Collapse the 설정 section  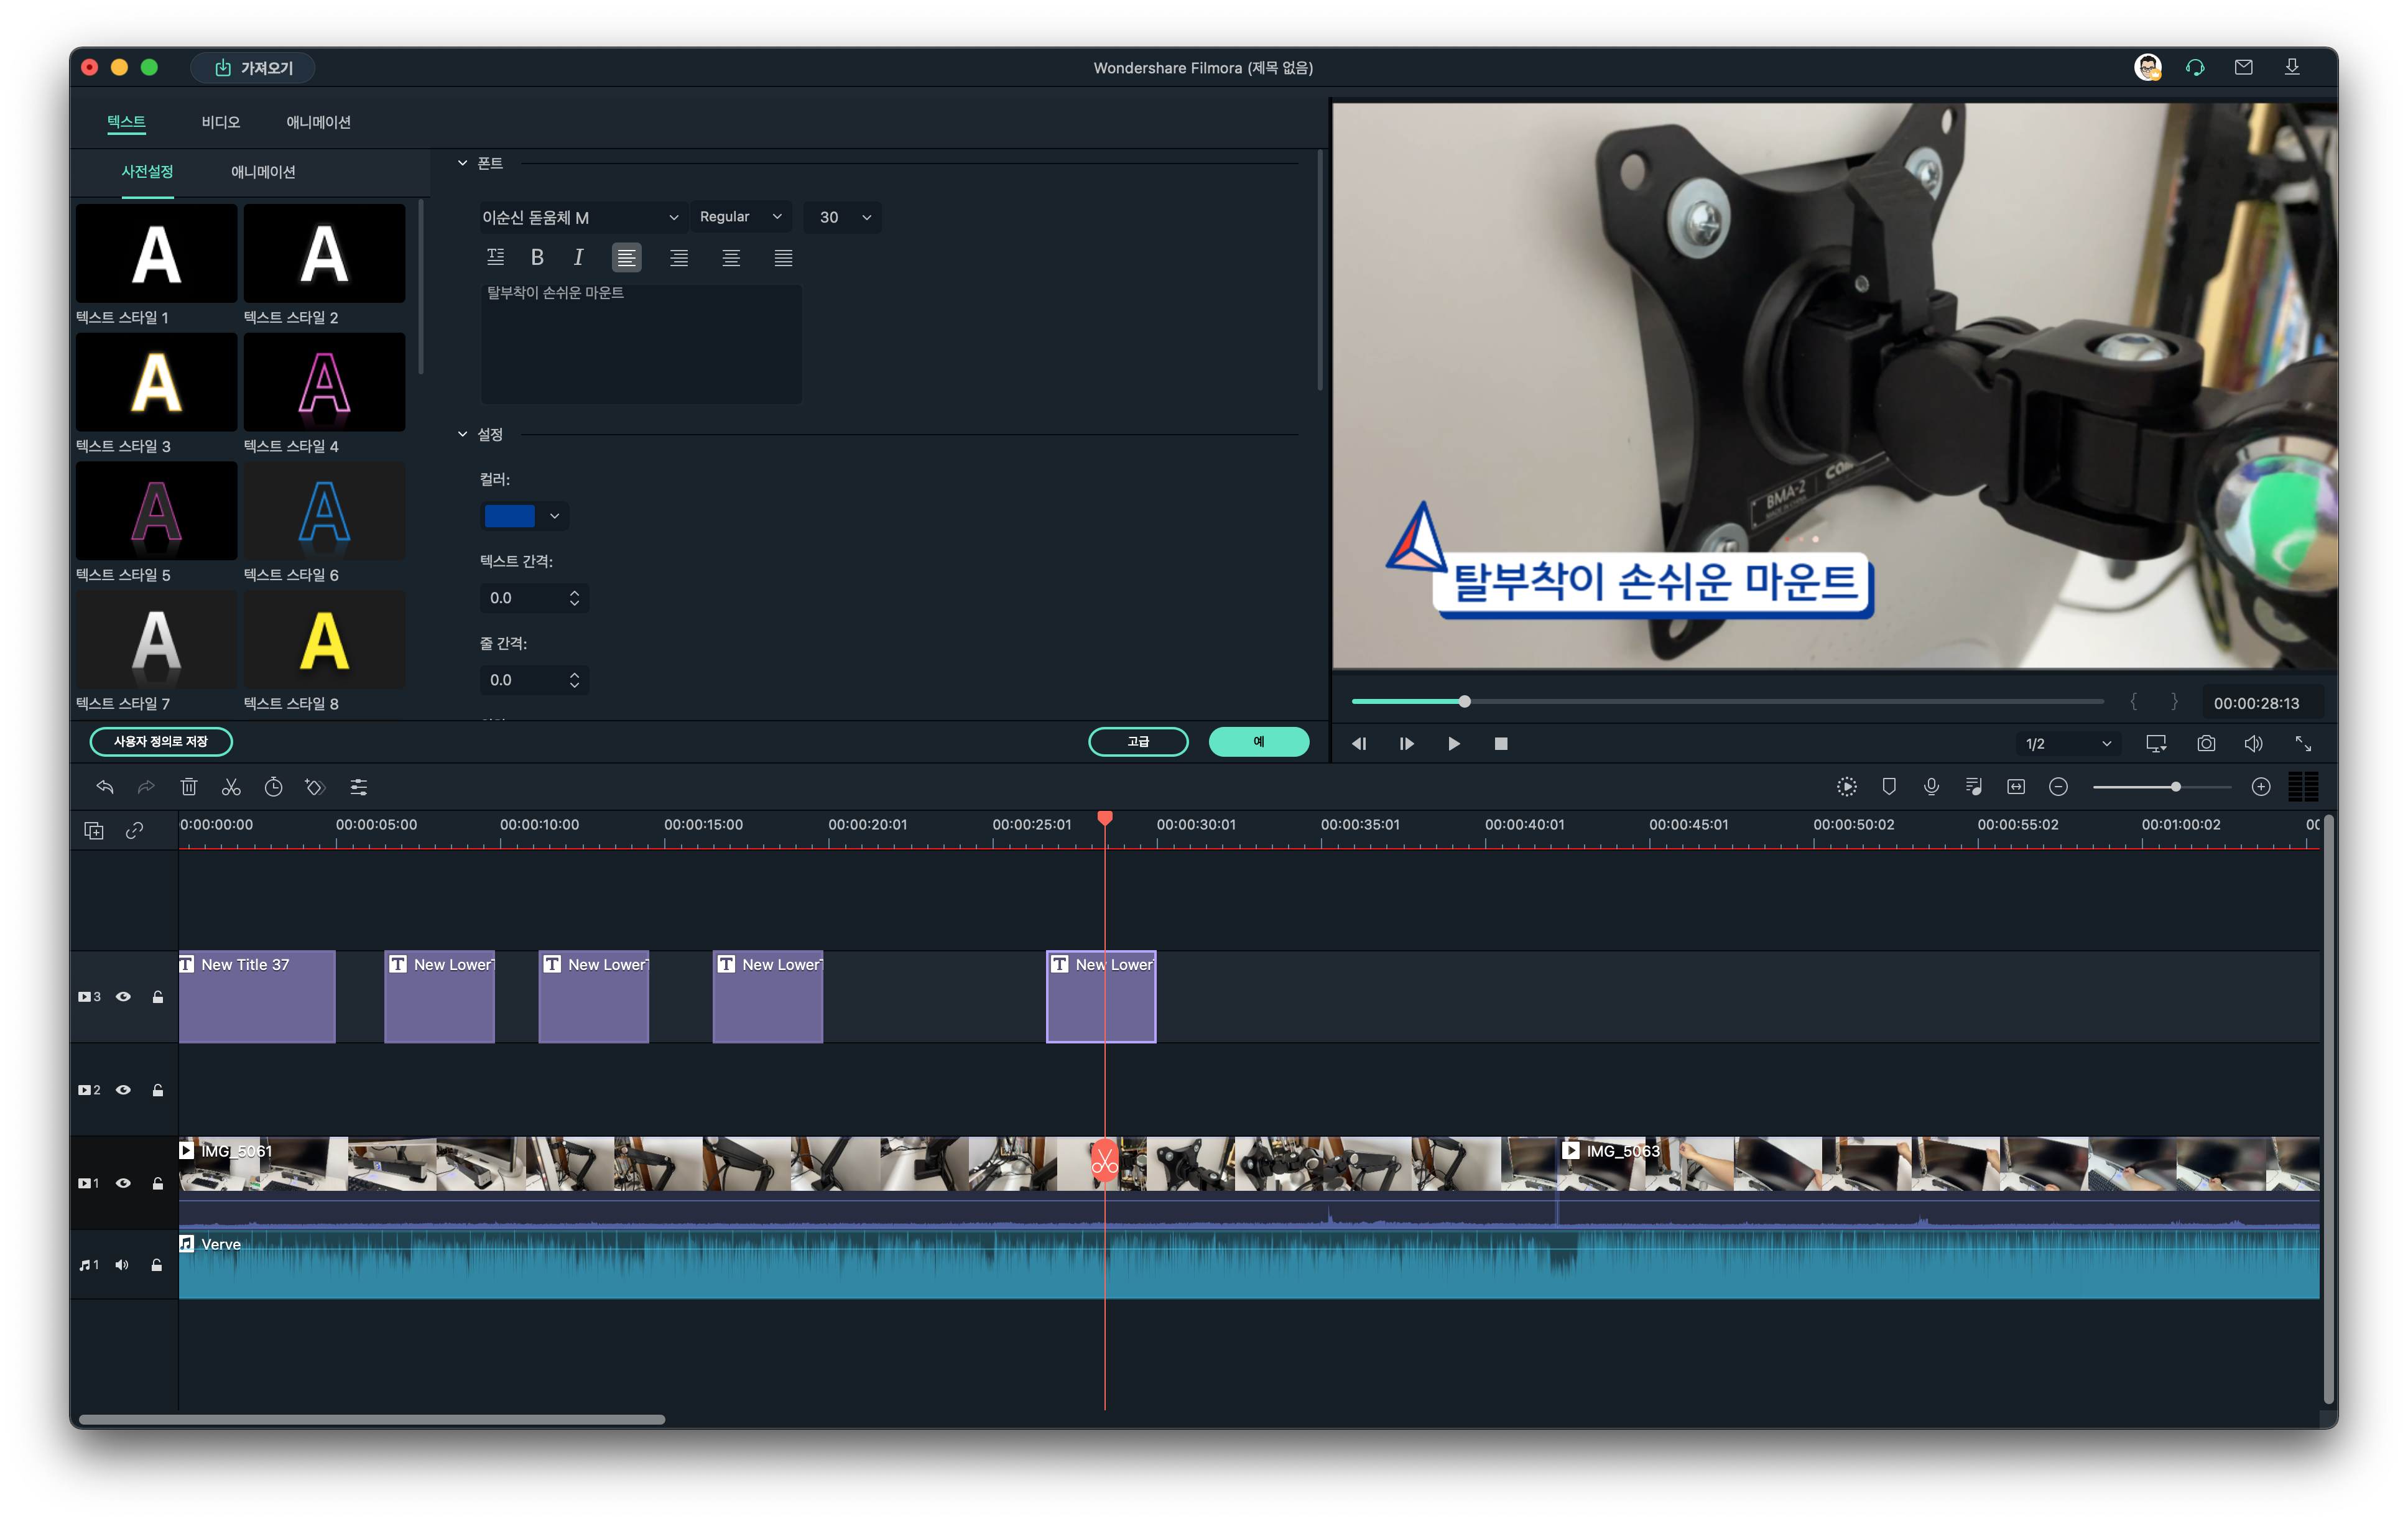click(462, 434)
